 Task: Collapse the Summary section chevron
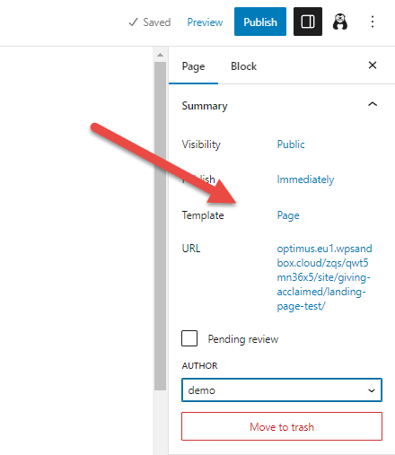(373, 104)
